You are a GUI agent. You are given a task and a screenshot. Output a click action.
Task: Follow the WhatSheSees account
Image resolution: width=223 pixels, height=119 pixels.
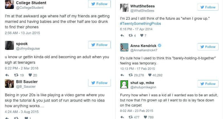[208, 7]
